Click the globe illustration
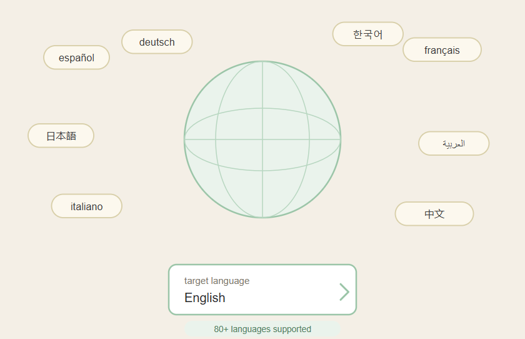Image resolution: width=525 pixels, height=339 pixels. pyautogui.click(x=262, y=139)
